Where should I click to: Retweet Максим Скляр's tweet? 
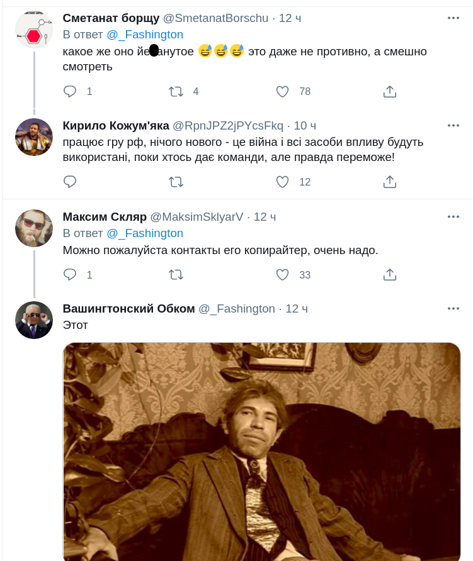coord(176,275)
